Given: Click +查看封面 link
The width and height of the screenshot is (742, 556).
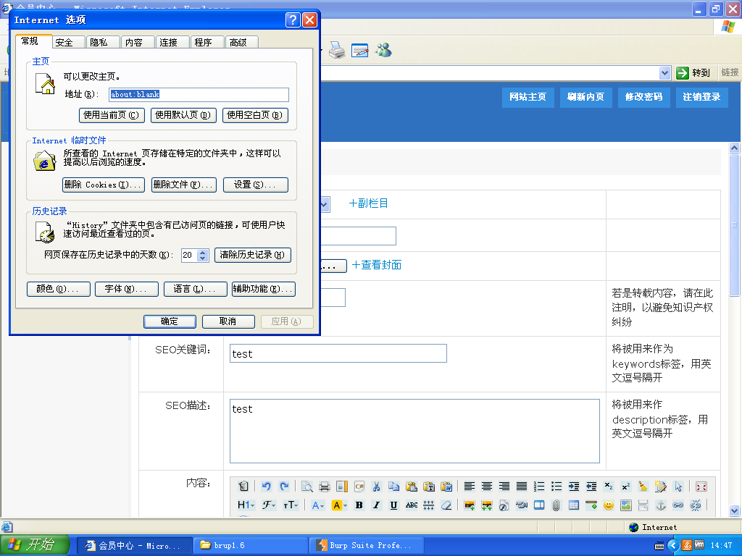Looking at the screenshot, I should pyautogui.click(x=377, y=265).
